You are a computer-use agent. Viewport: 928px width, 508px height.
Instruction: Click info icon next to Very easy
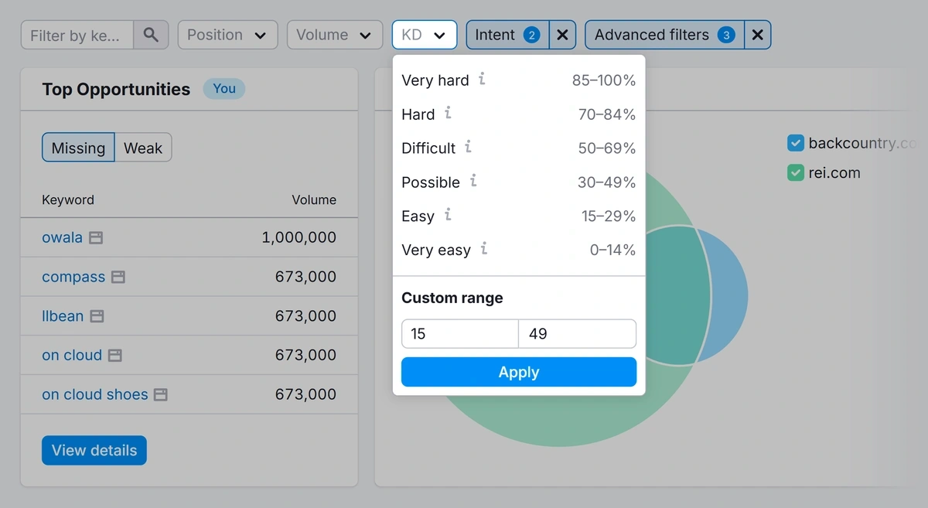[x=483, y=249]
